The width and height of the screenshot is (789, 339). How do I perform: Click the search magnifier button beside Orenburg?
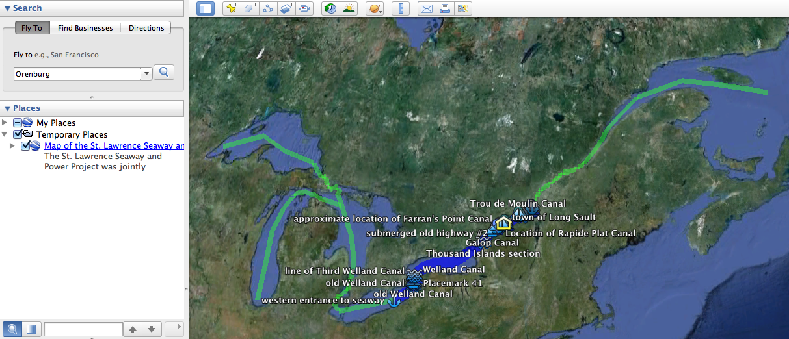tap(164, 72)
